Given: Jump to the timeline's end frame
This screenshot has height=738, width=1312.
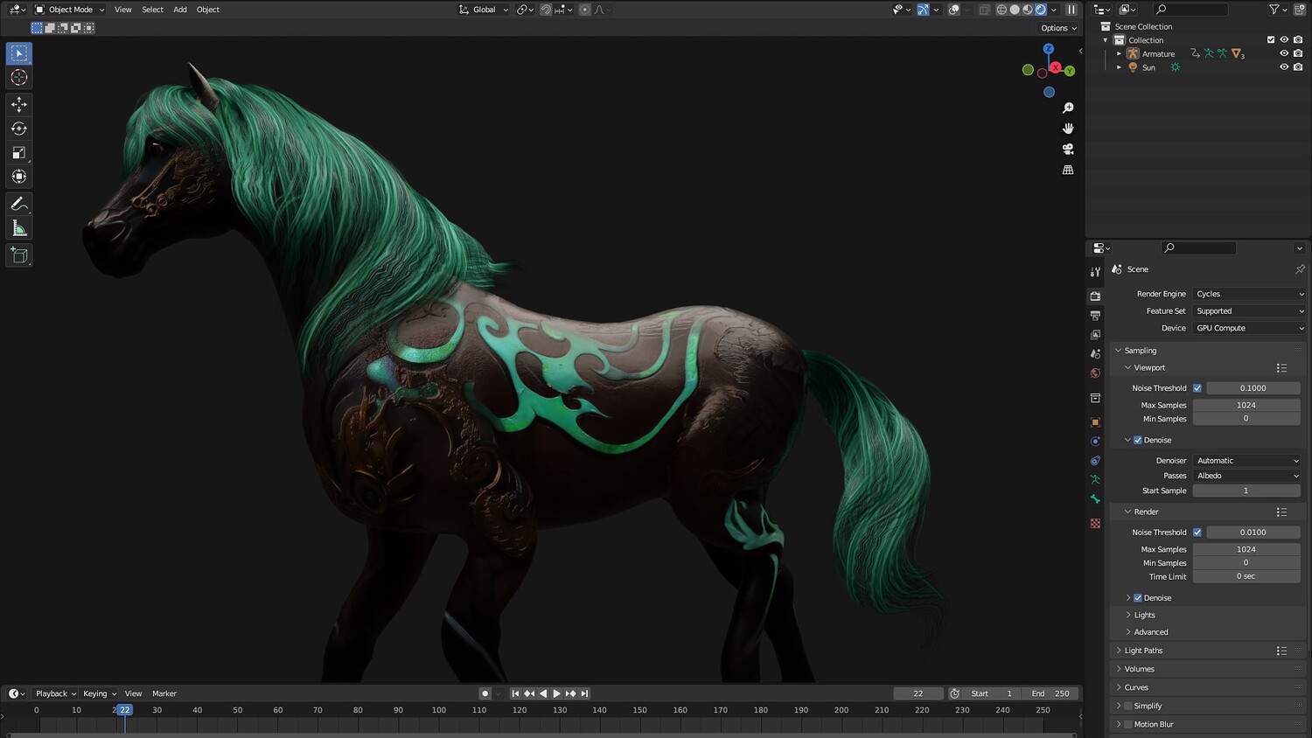Looking at the screenshot, I should coord(585,693).
